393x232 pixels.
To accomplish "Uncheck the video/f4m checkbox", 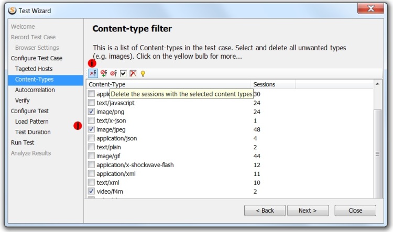I will 91,191.
